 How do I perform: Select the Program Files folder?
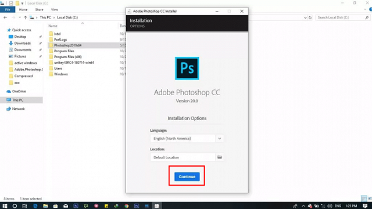point(64,51)
